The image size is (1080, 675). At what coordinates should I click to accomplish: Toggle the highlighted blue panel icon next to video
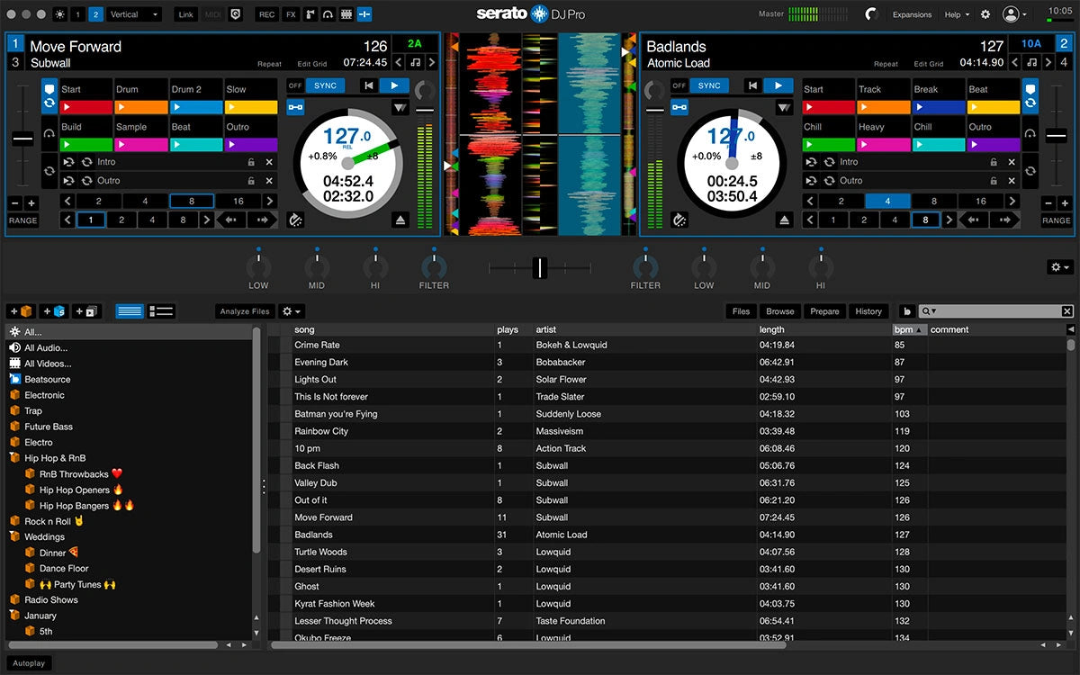click(x=364, y=14)
